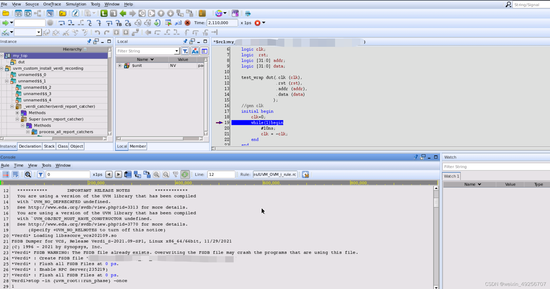Toggle word-wrap icon in Console toolbar
Image resolution: width=550 pixels, height=289 pixels.
pos(15,175)
